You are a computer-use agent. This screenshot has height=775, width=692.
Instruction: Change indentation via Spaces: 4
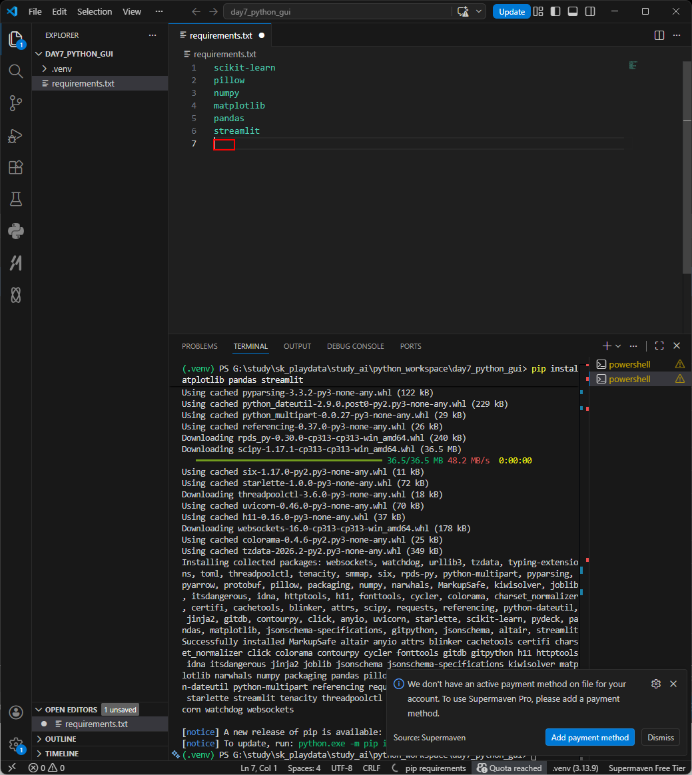pyautogui.click(x=304, y=768)
